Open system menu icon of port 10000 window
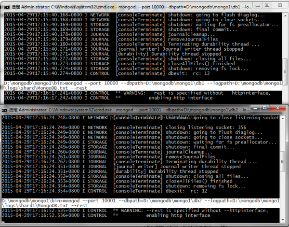289x227 pixels. 7,7
